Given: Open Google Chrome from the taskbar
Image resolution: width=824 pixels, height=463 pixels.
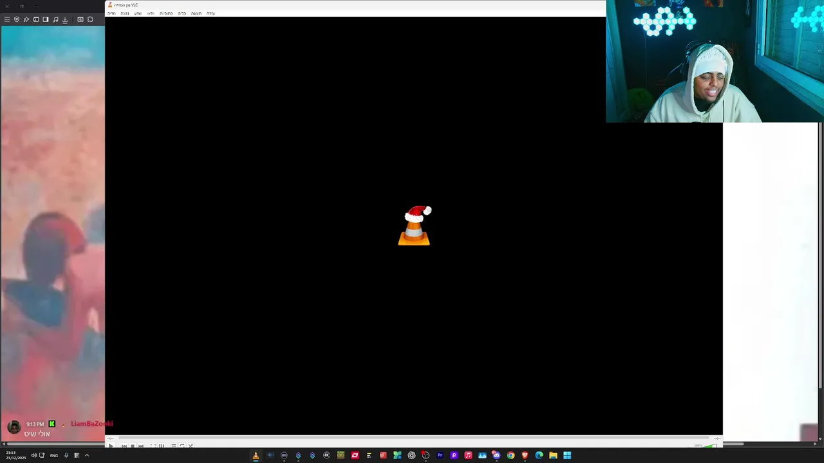Looking at the screenshot, I should click(510, 455).
